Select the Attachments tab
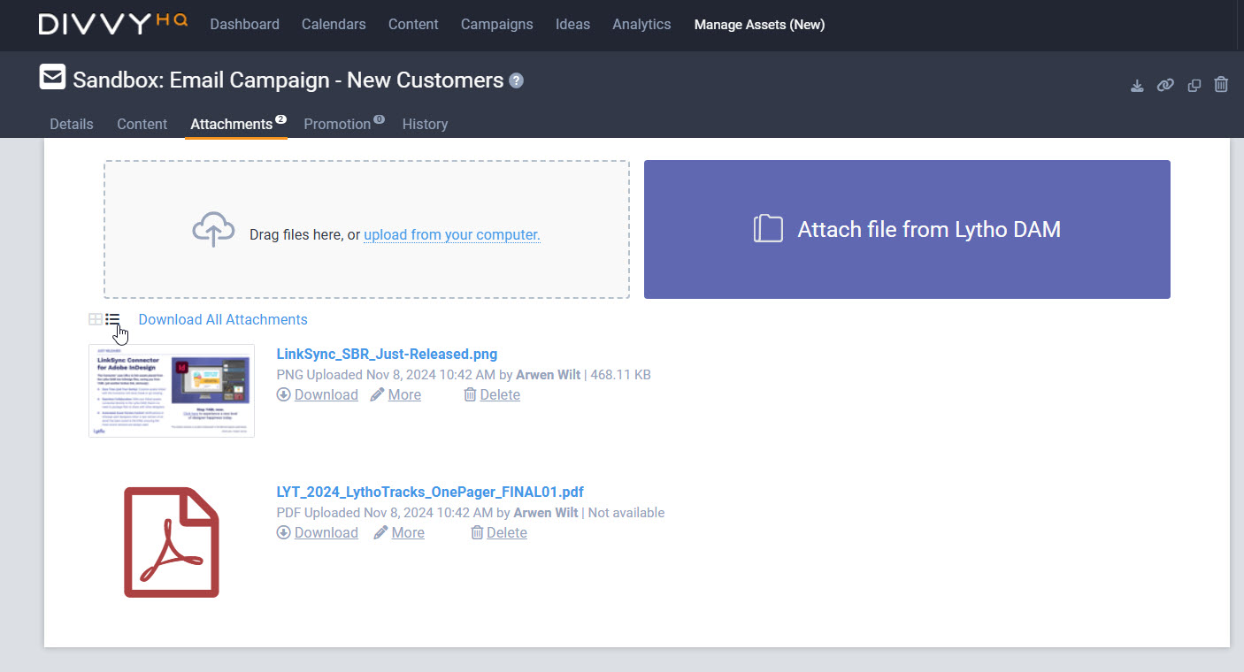 [x=232, y=124]
